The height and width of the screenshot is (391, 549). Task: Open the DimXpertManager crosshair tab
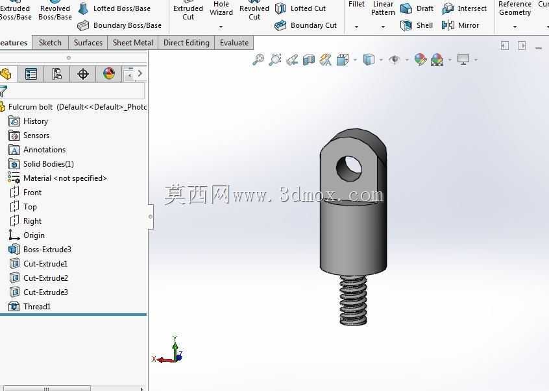[x=82, y=74]
